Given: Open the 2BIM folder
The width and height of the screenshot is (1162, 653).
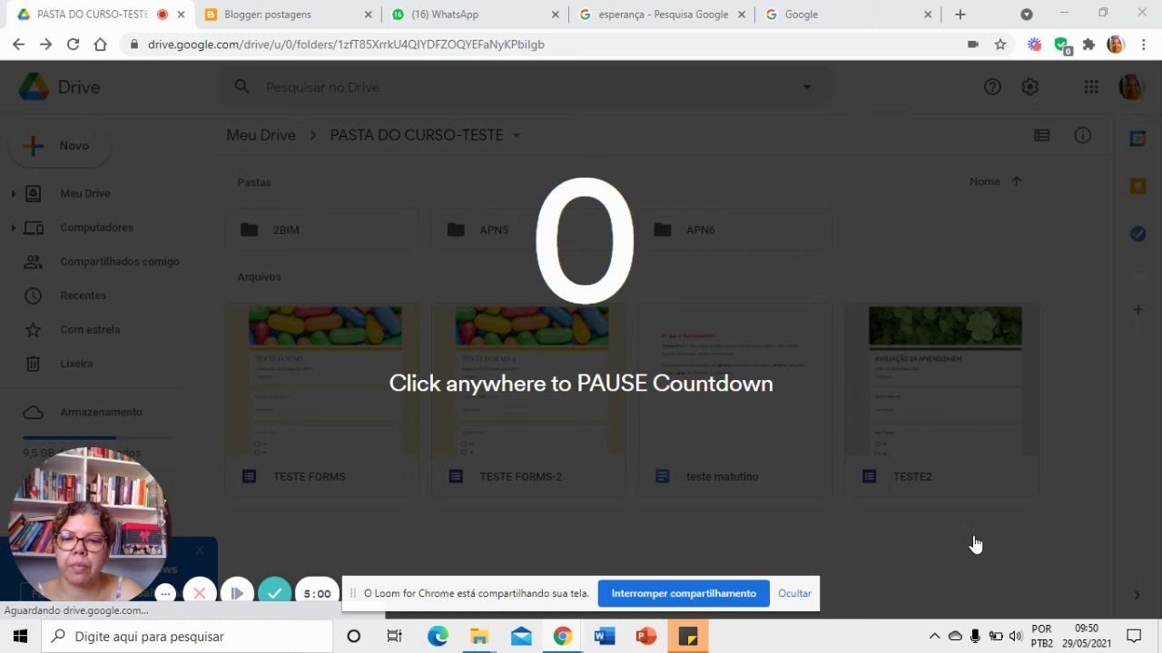Looking at the screenshot, I should (x=321, y=230).
